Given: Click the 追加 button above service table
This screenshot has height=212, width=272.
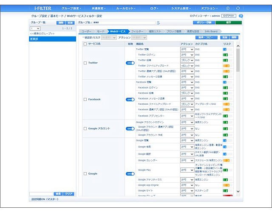Looking at the screenshot, I should pyautogui.click(x=225, y=38).
